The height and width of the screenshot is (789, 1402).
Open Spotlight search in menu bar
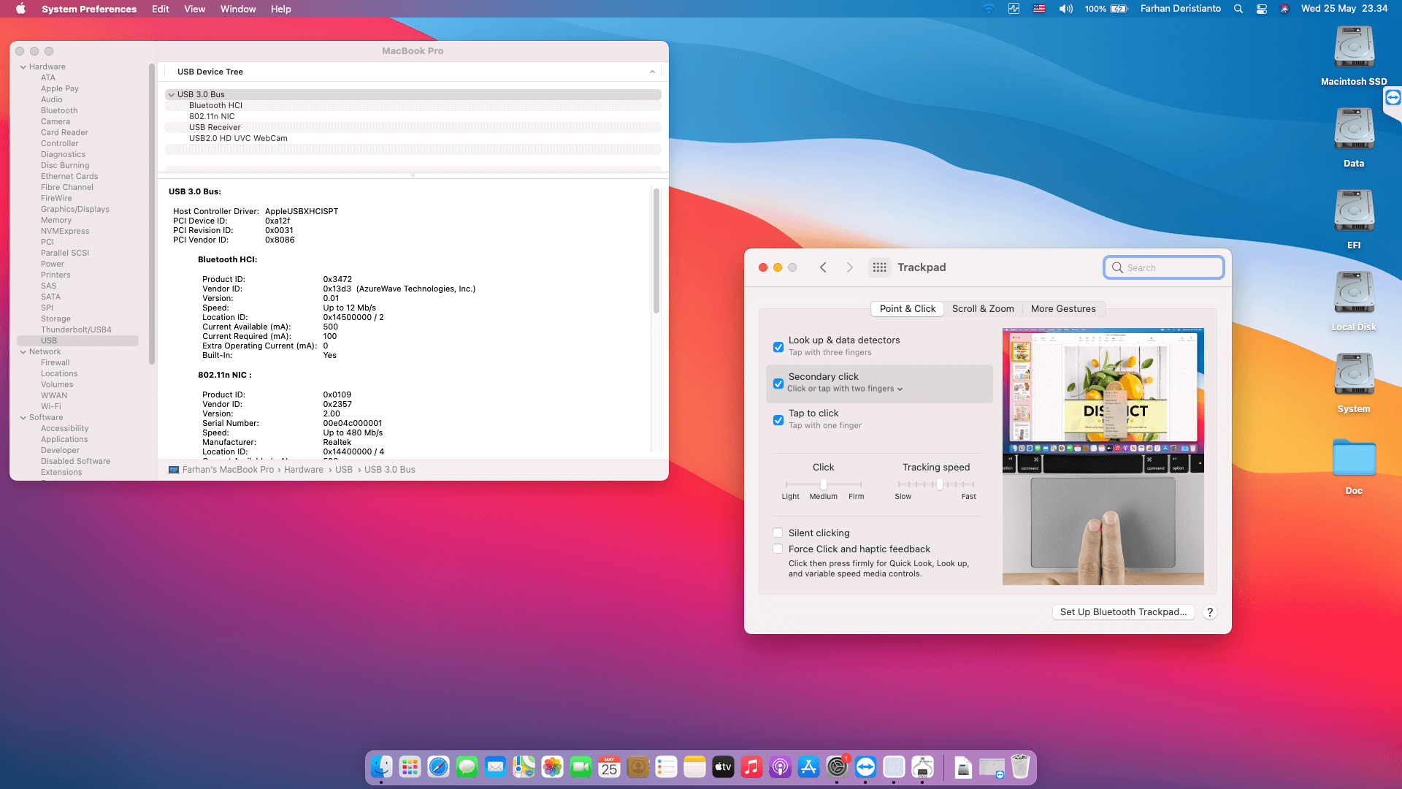[1238, 9]
